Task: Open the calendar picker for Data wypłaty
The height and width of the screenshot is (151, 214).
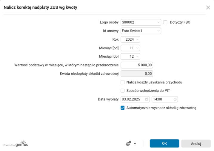Action: (147, 99)
